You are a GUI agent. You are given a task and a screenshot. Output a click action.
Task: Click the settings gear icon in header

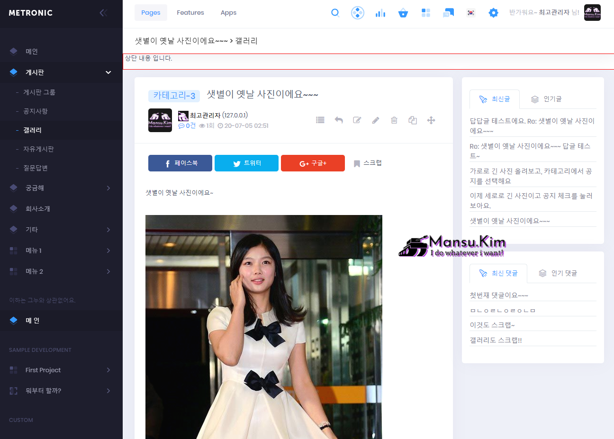click(493, 13)
